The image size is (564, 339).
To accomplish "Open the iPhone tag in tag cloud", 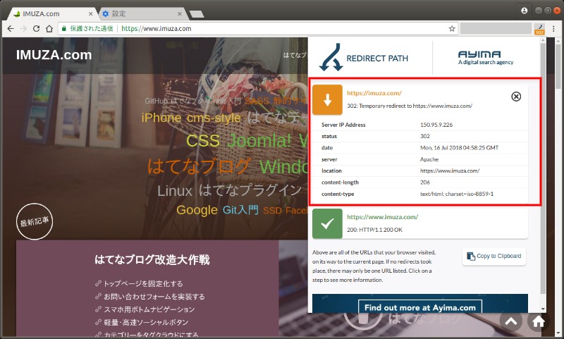I will [161, 118].
